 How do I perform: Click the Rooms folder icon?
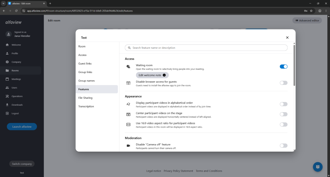[7, 70]
